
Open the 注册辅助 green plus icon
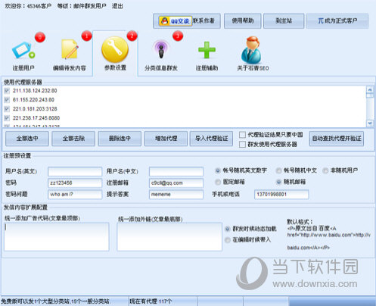(x=207, y=50)
